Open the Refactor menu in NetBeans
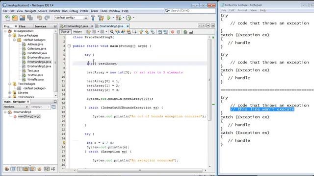 click(x=54, y=11)
